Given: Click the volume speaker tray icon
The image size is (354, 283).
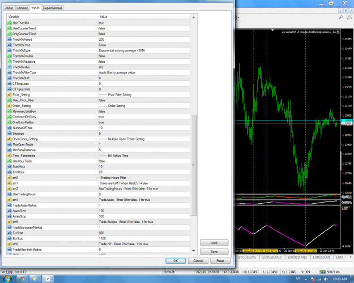Looking at the screenshot, I should tap(326, 279).
